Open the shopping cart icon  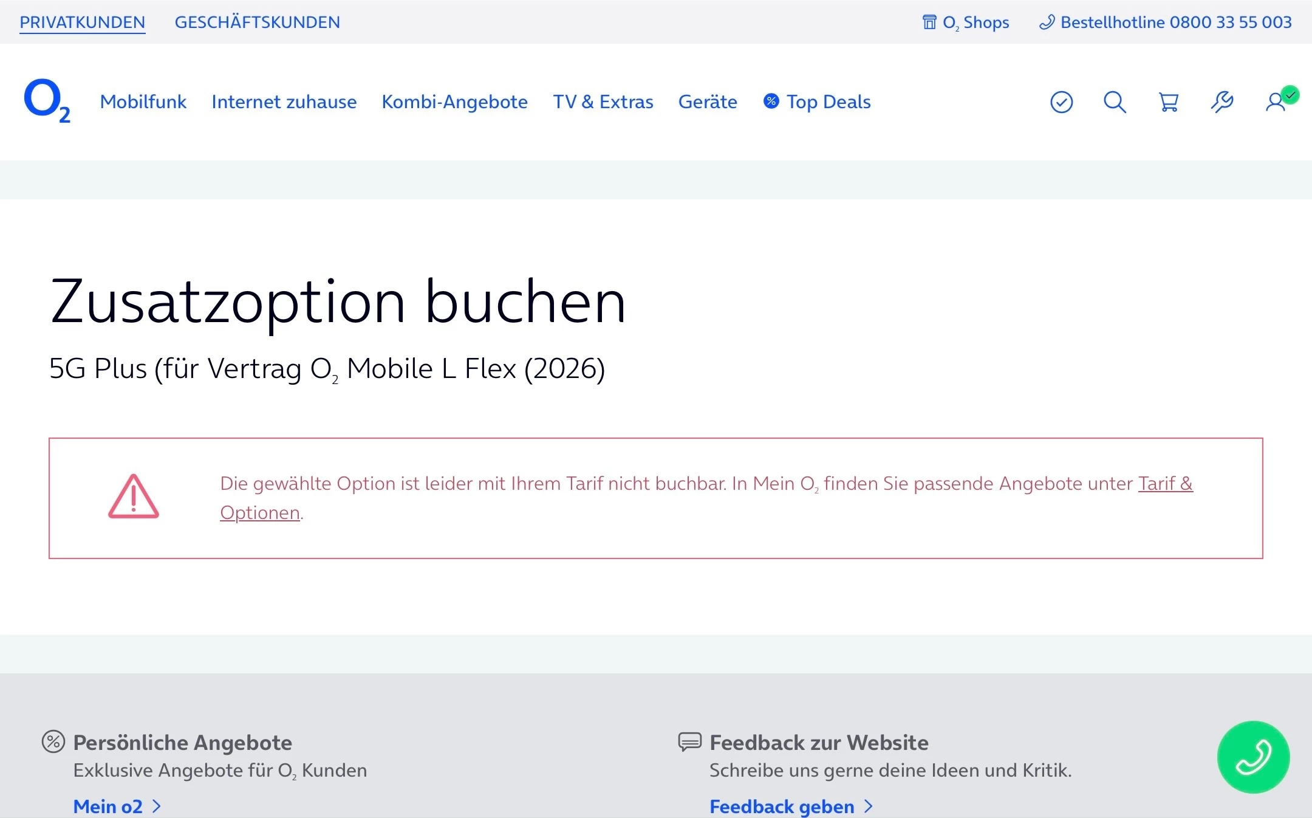tap(1168, 102)
